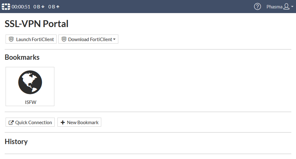Select the New Bookmark button label
The width and height of the screenshot is (296, 159).
coord(83,123)
